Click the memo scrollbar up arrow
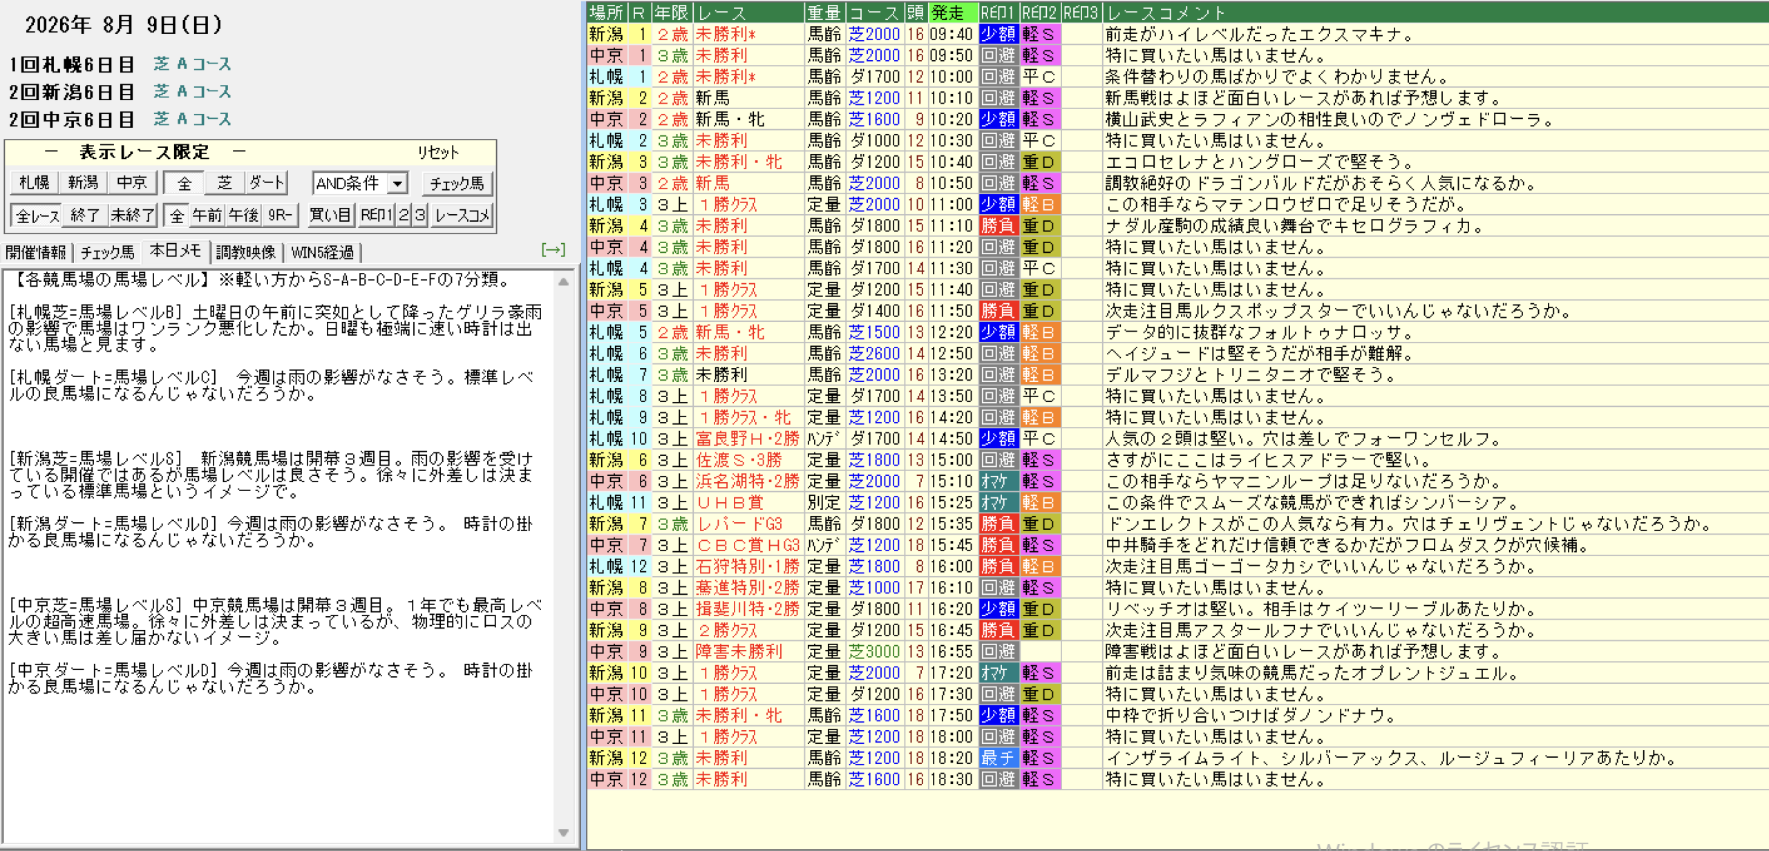The width and height of the screenshot is (1769, 851). click(x=563, y=282)
